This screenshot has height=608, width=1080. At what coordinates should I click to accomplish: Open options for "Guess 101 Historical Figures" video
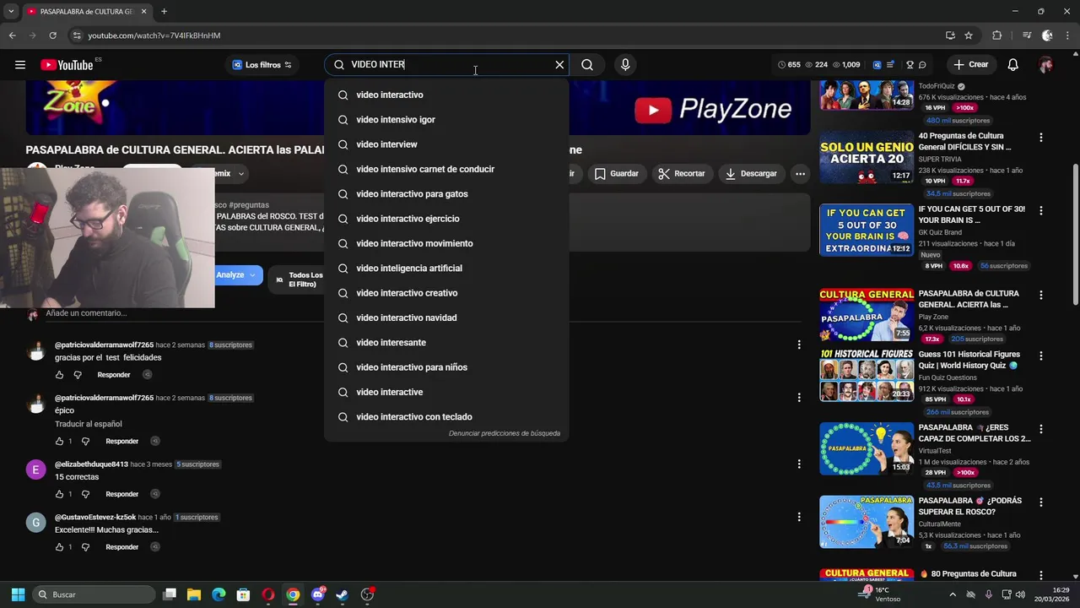pyautogui.click(x=1041, y=356)
